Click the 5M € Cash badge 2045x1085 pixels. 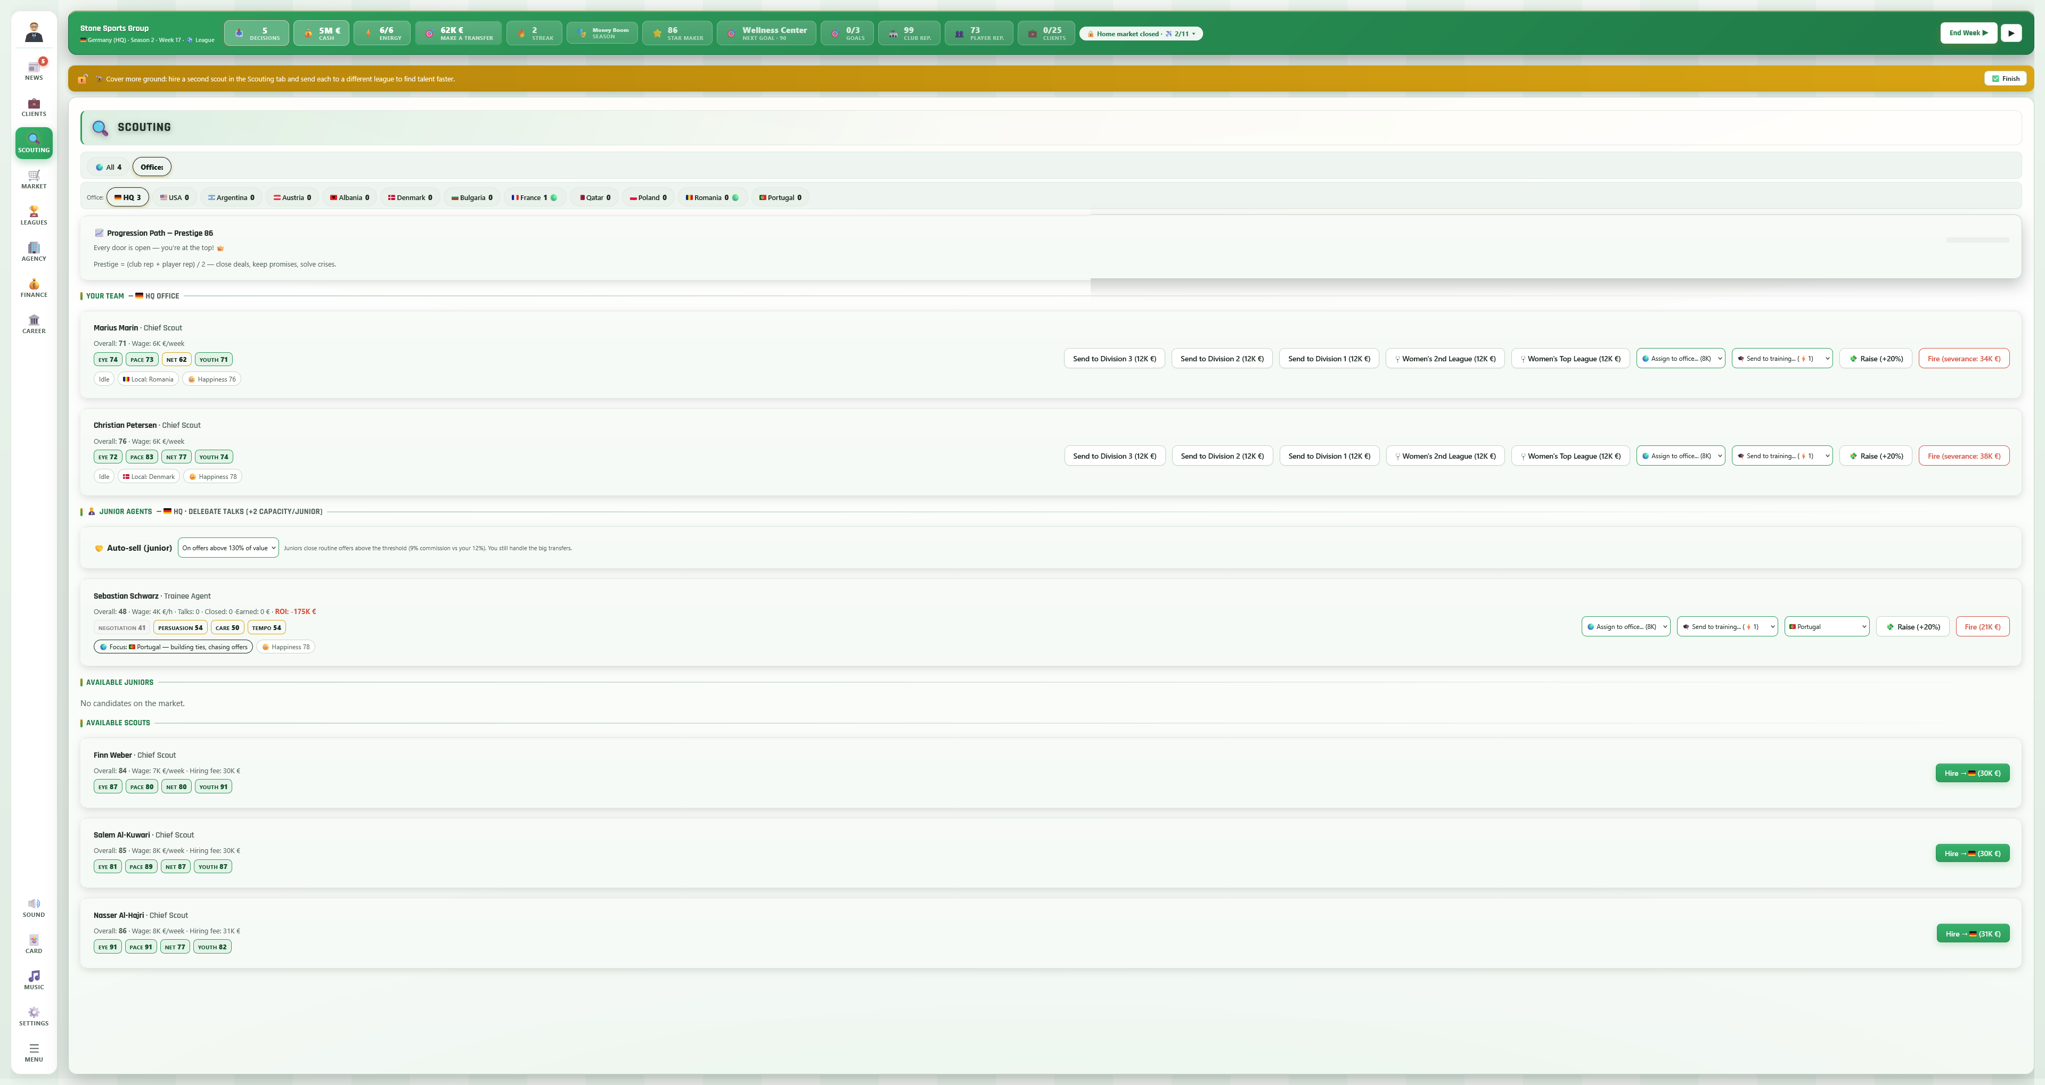pos(321,34)
